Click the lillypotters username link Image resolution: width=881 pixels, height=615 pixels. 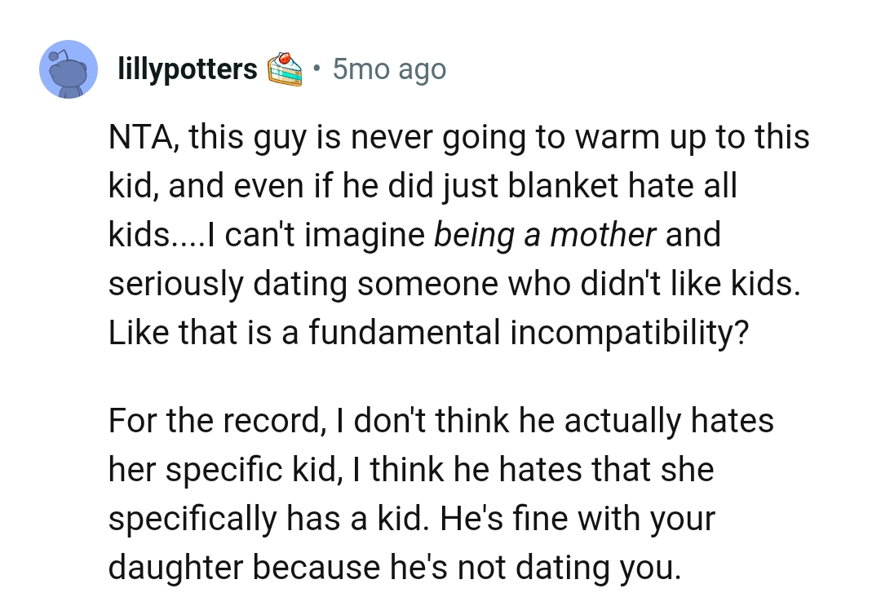click(187, 69)
